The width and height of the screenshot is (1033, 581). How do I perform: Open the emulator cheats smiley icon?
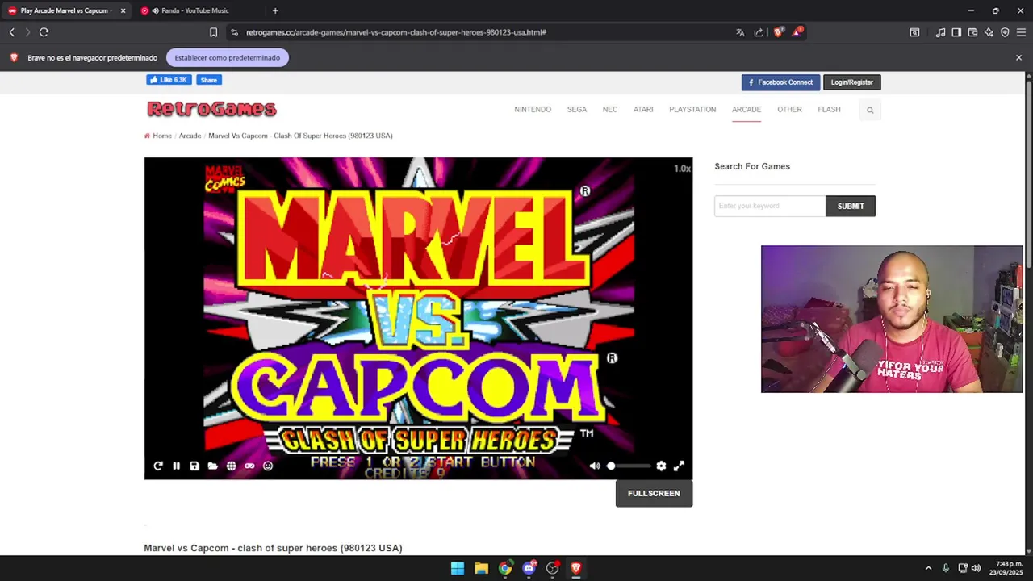point(268,466)
